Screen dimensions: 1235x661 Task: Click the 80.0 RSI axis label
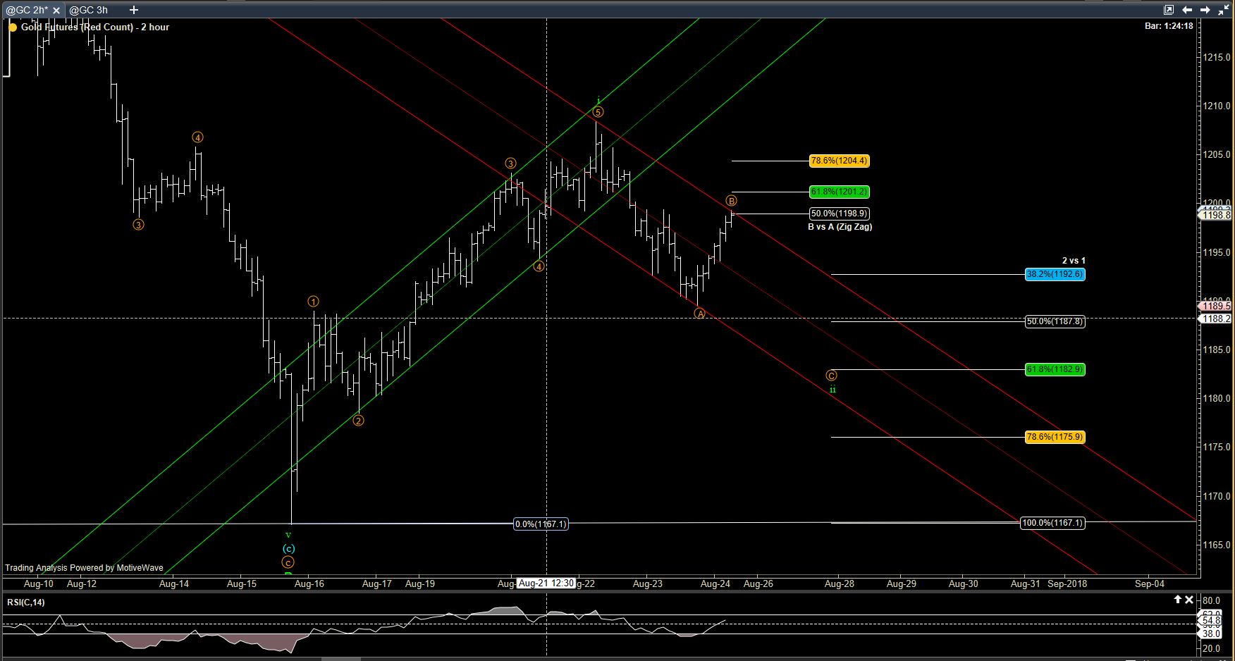1212,601
